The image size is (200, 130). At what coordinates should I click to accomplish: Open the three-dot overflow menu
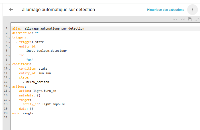pyautogui.click(x=193, y=9)
